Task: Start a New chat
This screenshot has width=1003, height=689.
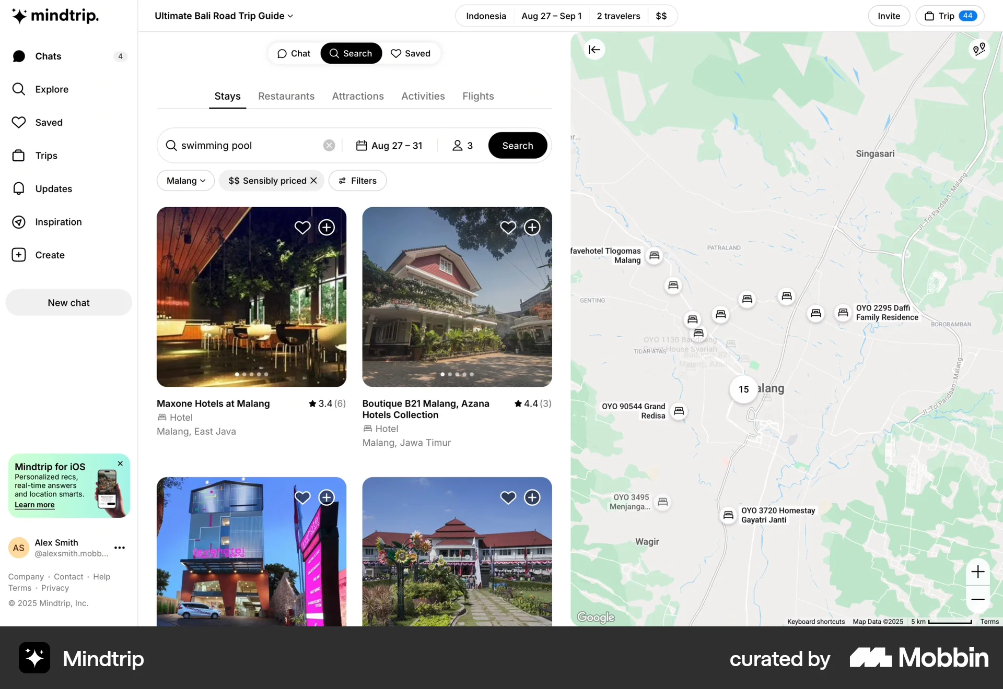Action: 68,303
